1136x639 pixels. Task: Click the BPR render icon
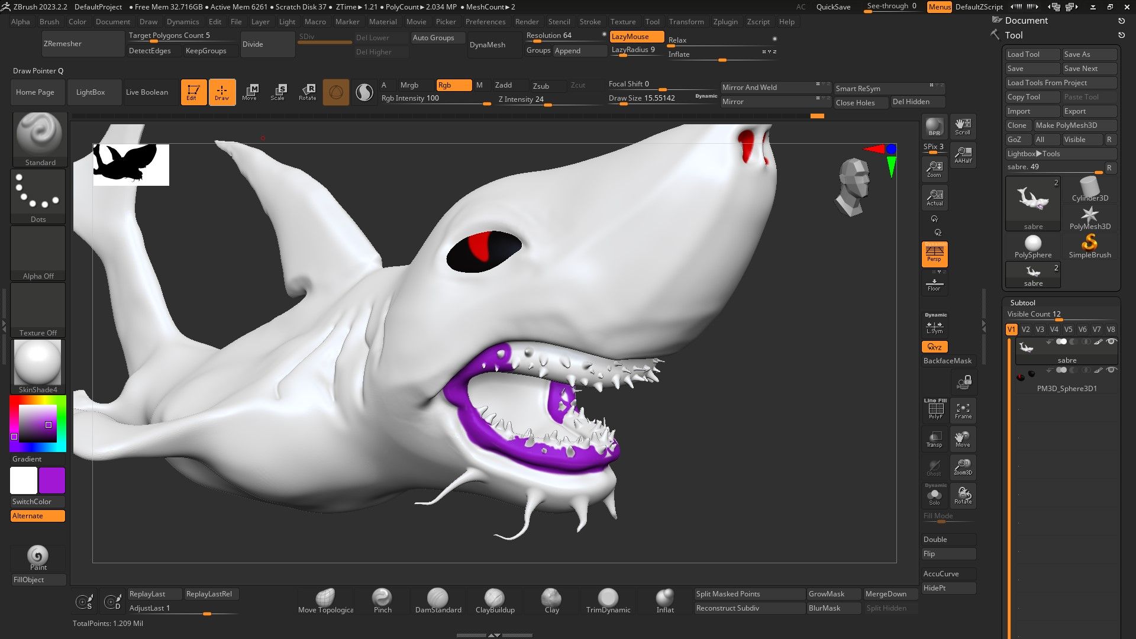[934, 127]
